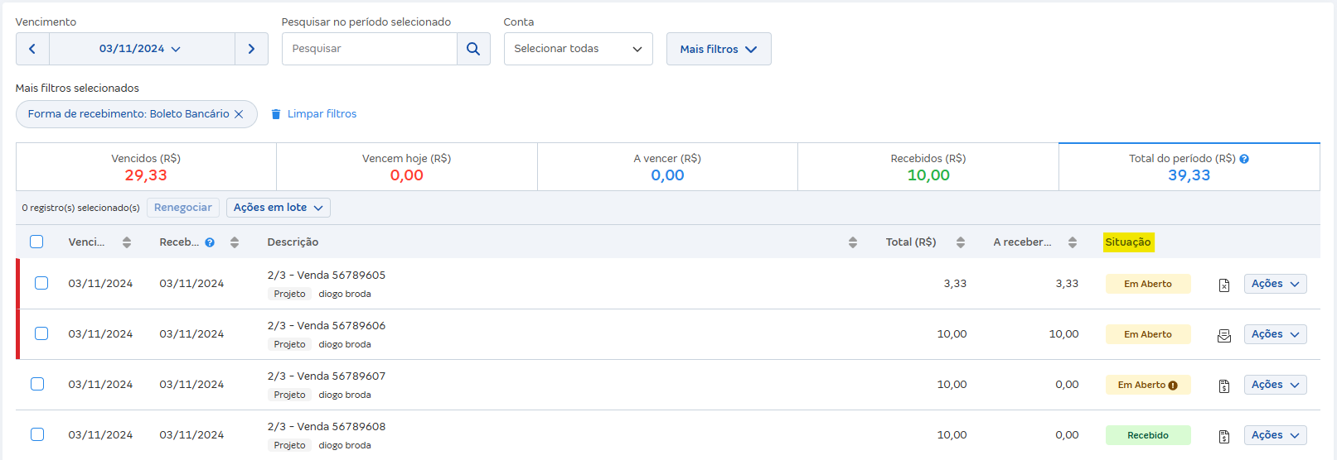Expand the Mais filtros dropdown
This screenshot has height=460, width=1337.
[718, 49]
